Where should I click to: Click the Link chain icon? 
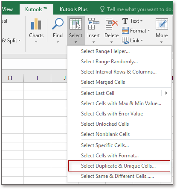point(125,40)
